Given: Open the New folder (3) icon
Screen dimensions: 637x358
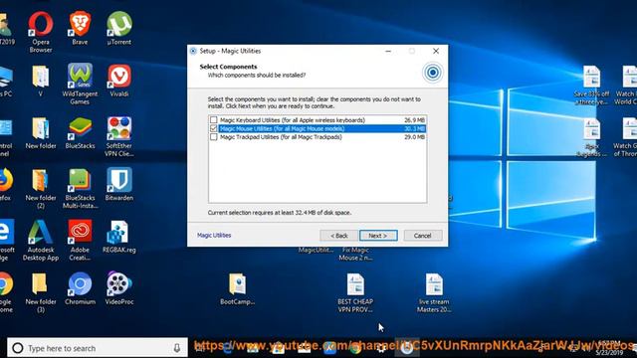Looking at the screenshot, I should pos(41,292).
